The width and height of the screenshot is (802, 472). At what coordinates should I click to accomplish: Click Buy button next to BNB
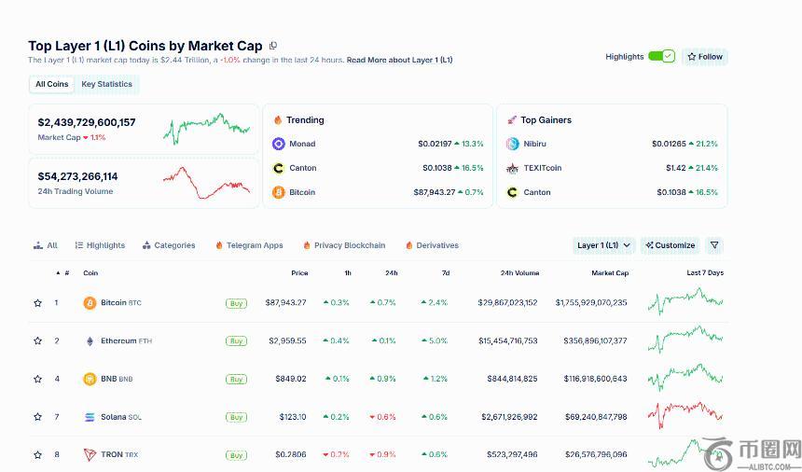tap(236, 380)
